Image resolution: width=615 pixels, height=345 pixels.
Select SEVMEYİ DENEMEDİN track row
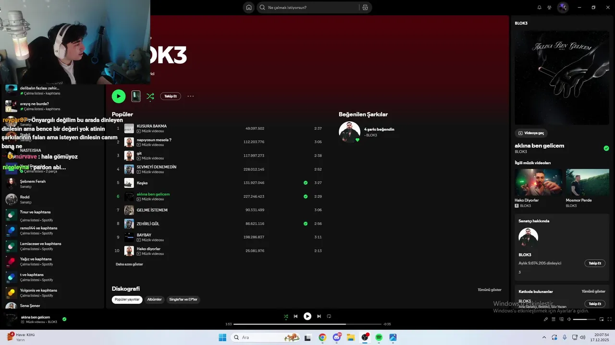pos(219,169)
